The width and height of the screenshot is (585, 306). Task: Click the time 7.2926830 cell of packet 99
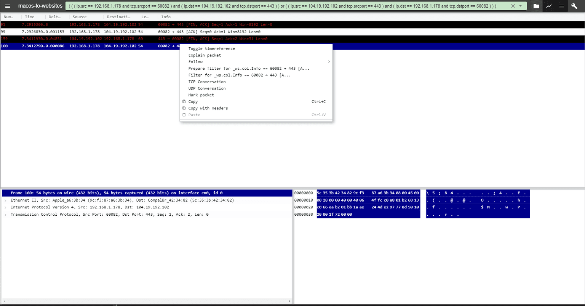[x=33, y=32]
